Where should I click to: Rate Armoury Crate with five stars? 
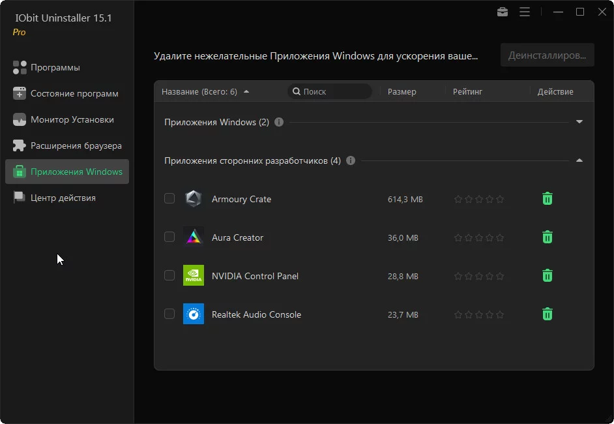pyautogui.click(x=500, y=199)
